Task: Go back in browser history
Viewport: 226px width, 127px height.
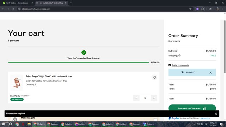Action: pos(3,9)
